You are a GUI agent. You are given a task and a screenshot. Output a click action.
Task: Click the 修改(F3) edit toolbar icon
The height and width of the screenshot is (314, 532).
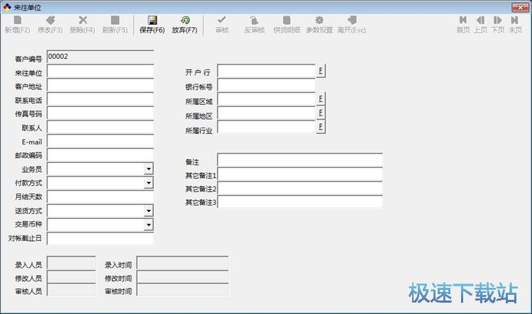coord(50,20)
